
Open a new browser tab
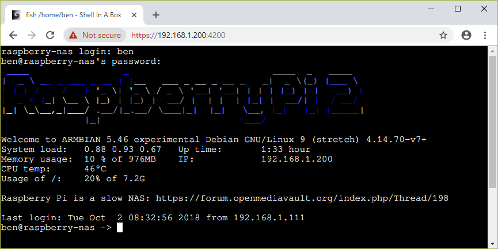coord(155,15)
